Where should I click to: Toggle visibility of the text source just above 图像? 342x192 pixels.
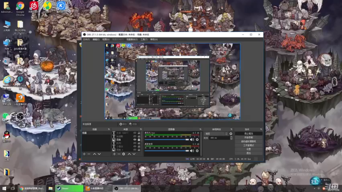[135, 136]
